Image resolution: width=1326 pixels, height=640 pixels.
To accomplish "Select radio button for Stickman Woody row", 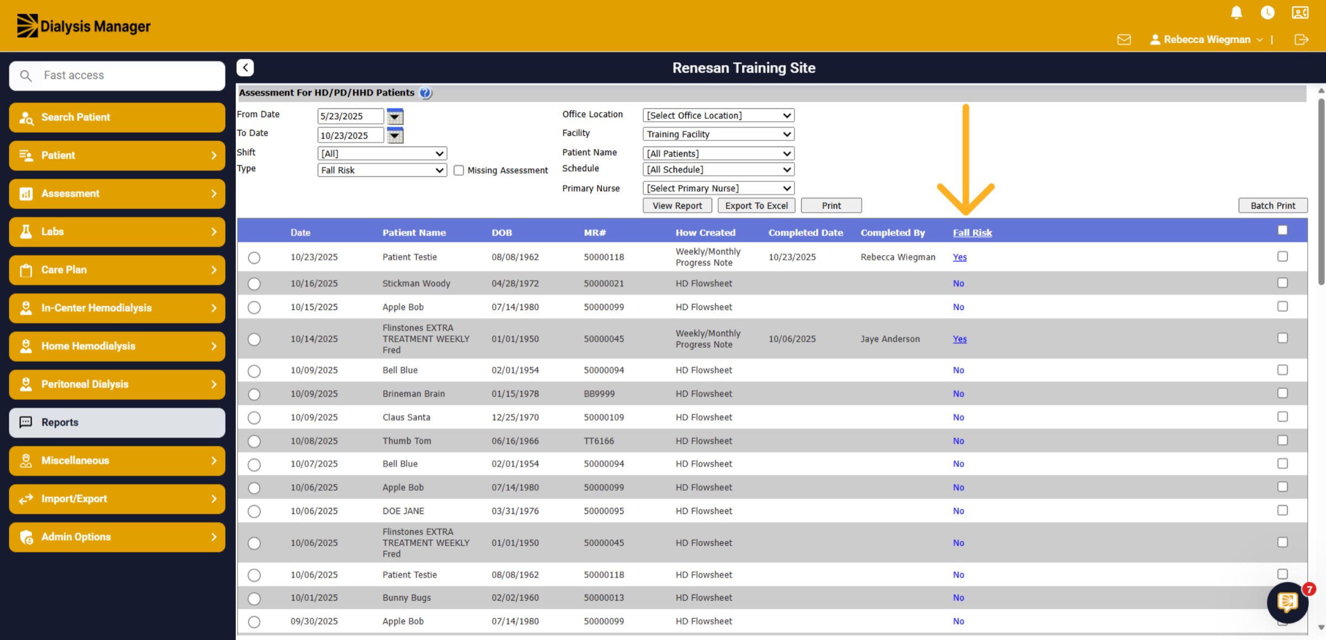I will tap(254, 284).
